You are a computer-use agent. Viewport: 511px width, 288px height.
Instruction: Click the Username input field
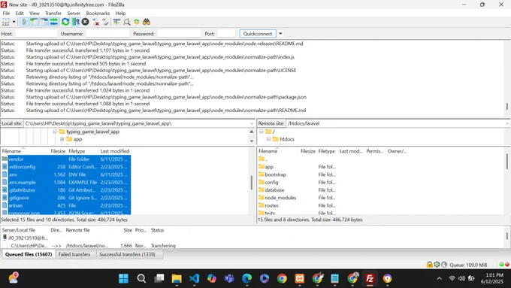click(x=107, y=34)
